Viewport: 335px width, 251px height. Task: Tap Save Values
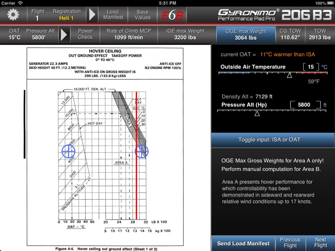click(x=142, y=15)
